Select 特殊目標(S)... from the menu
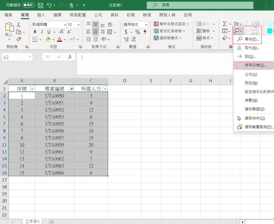Screen dimensions: 274x224 pyautogui.click(x=255, y=65)
